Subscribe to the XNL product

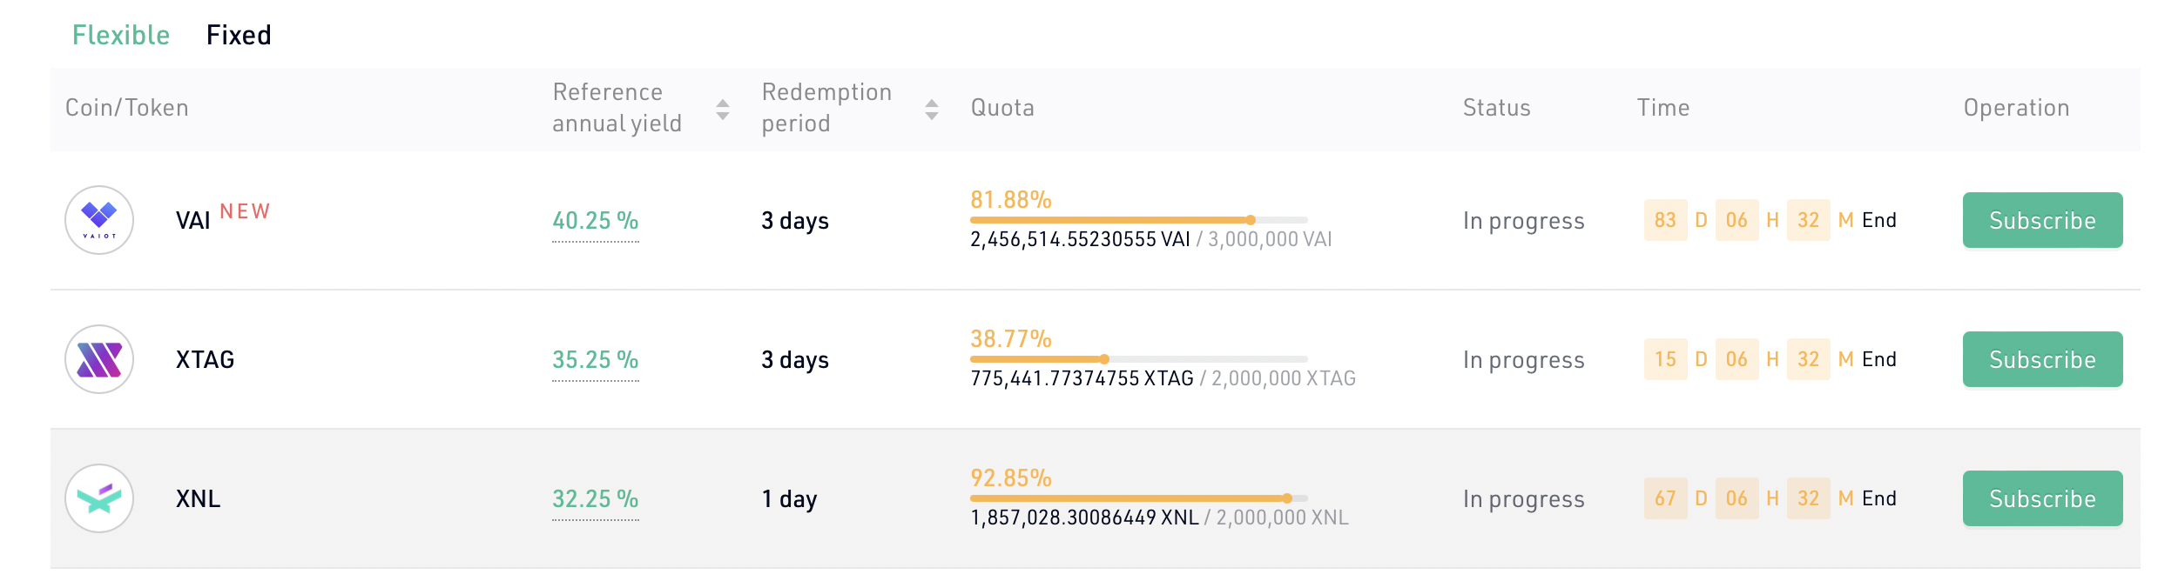click(2042, 498)
